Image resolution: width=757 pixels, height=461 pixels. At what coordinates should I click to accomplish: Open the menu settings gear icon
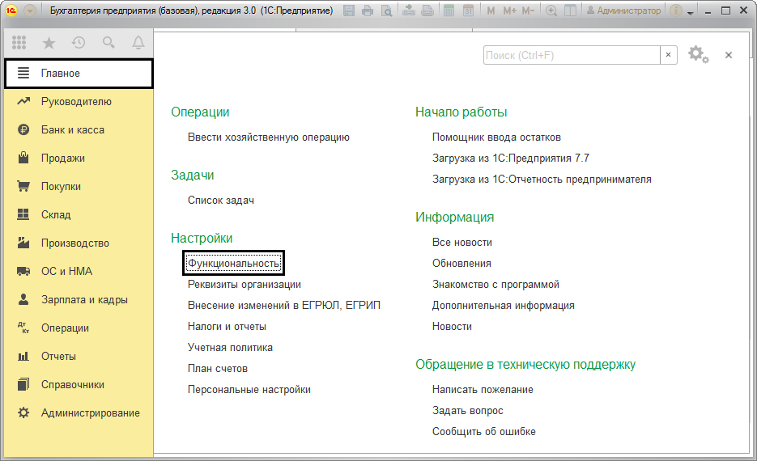click(698, 54)
